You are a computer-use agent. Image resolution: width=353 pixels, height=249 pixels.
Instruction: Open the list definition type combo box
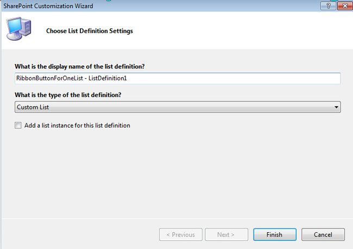pos(178,107)
